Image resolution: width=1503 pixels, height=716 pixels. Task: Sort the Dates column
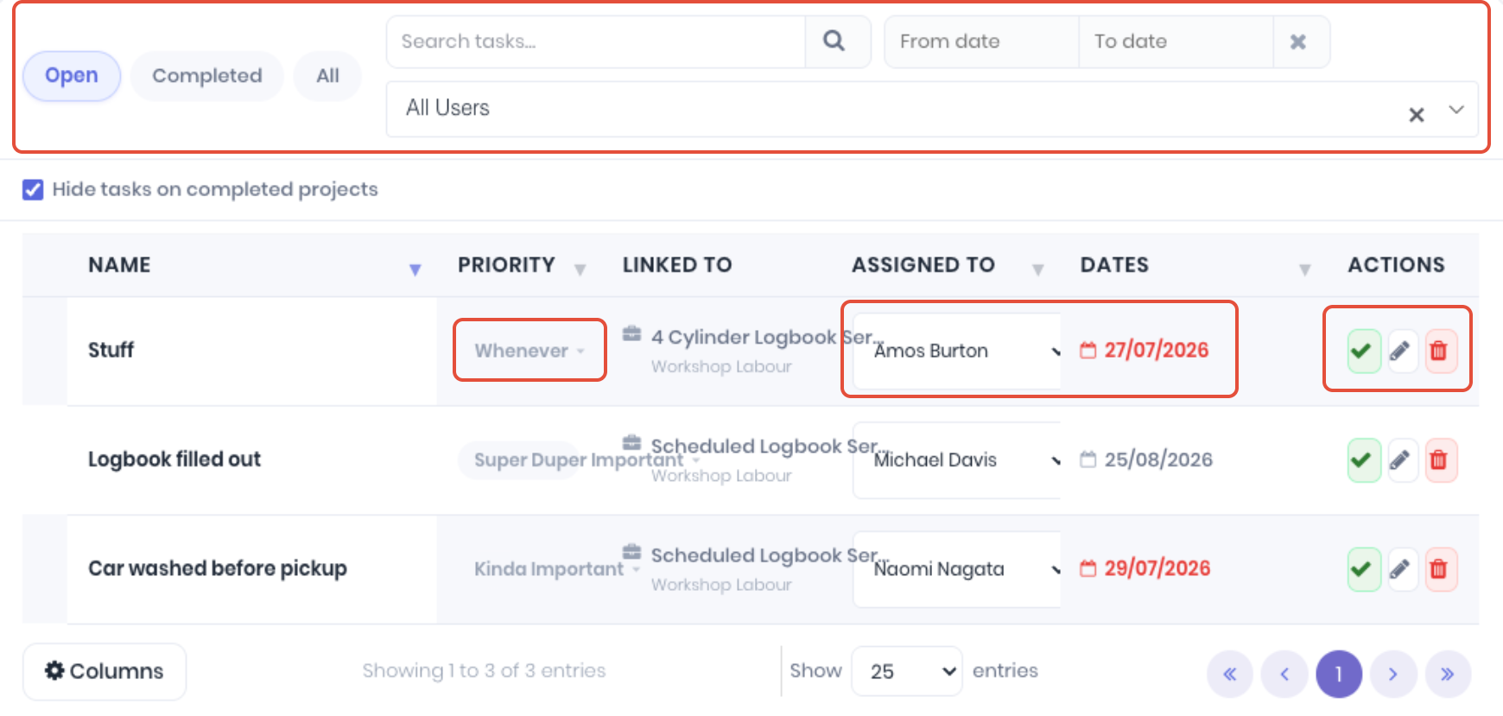click(1305, 269)
